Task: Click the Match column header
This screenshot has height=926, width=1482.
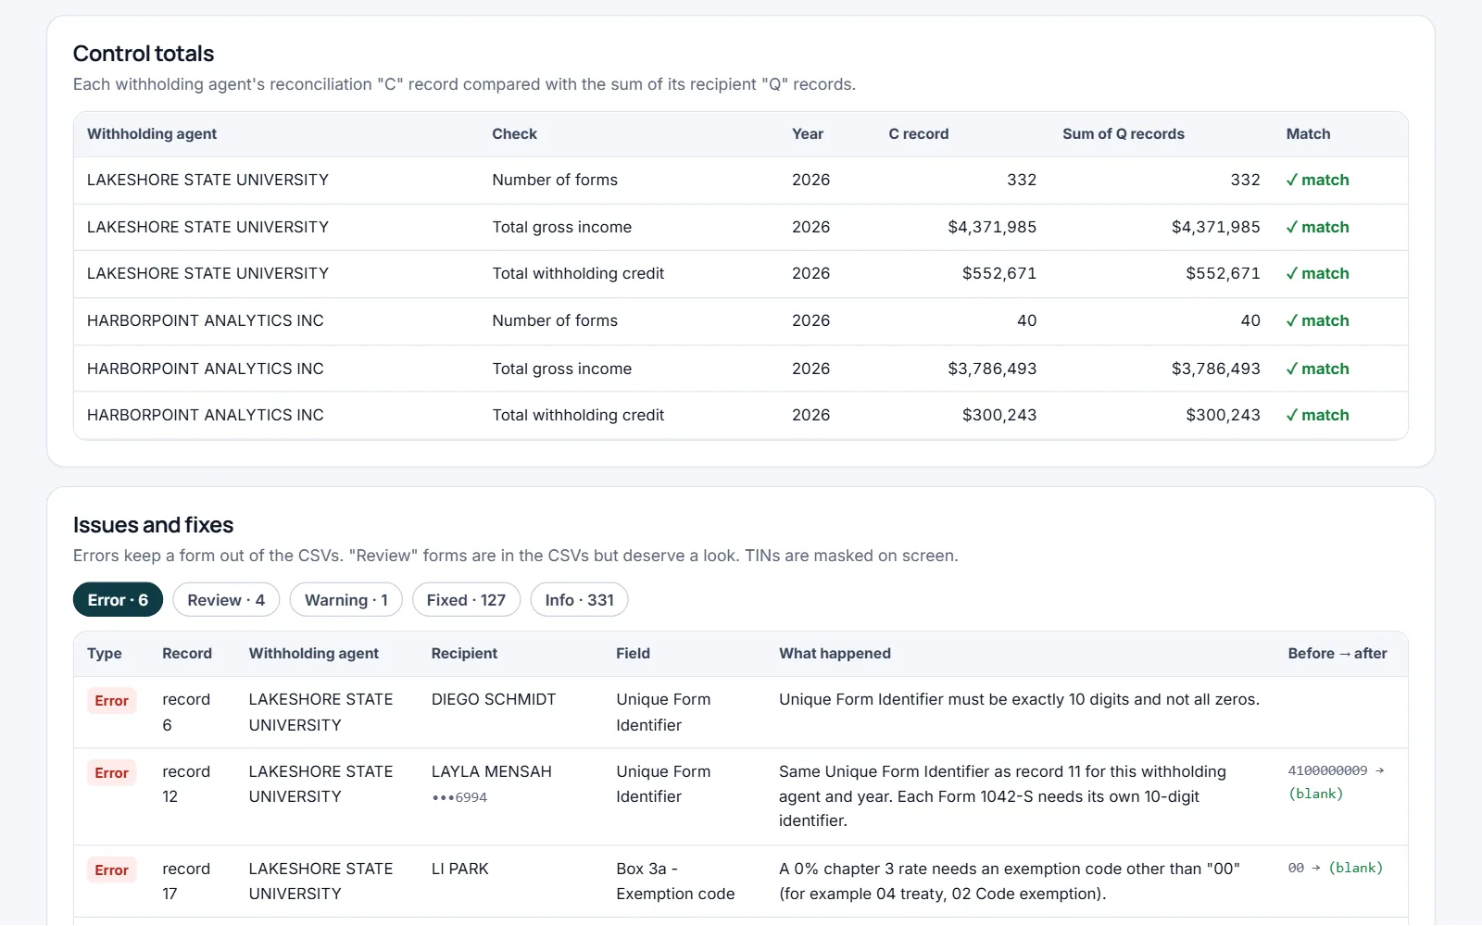Action: coord(1308,134)
